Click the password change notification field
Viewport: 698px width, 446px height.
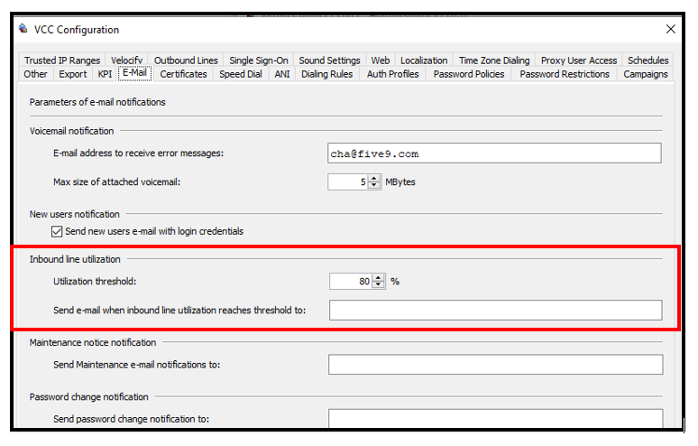coord(495,418)
